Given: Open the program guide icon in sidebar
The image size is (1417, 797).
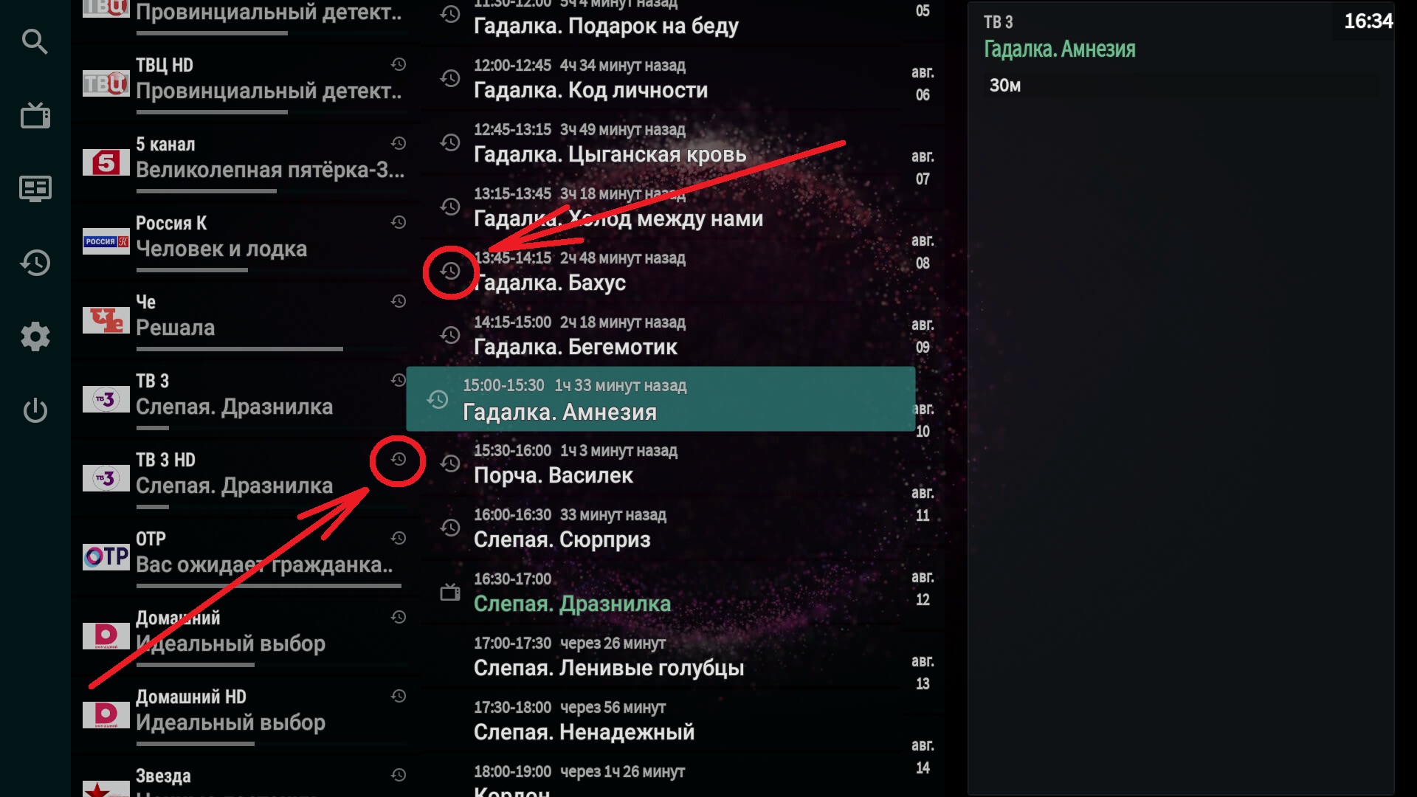Looking at the screenshot, I should click(x=35, y=189).
